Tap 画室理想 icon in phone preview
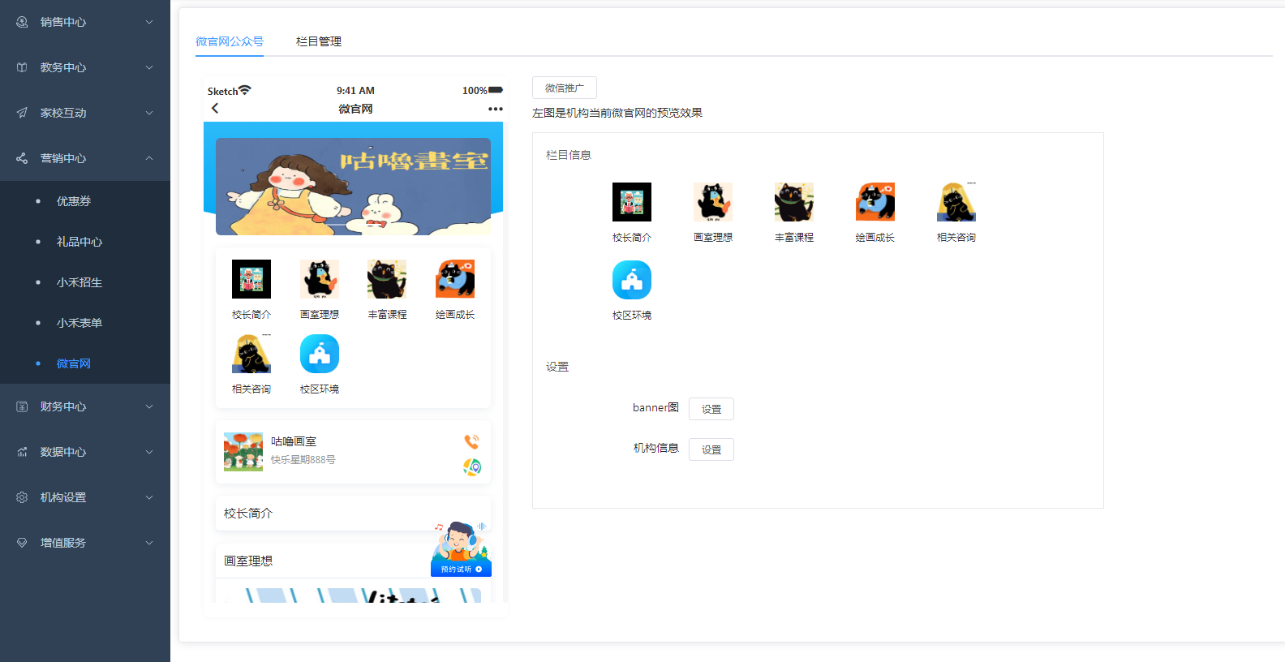 (320, 279)
